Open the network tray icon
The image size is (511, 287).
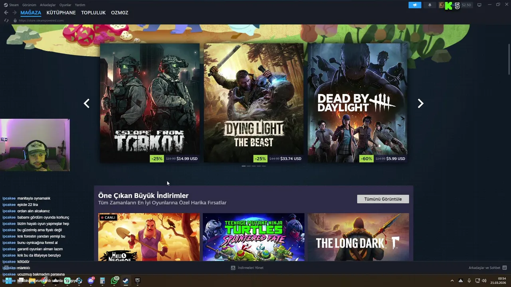click(477, 281)
